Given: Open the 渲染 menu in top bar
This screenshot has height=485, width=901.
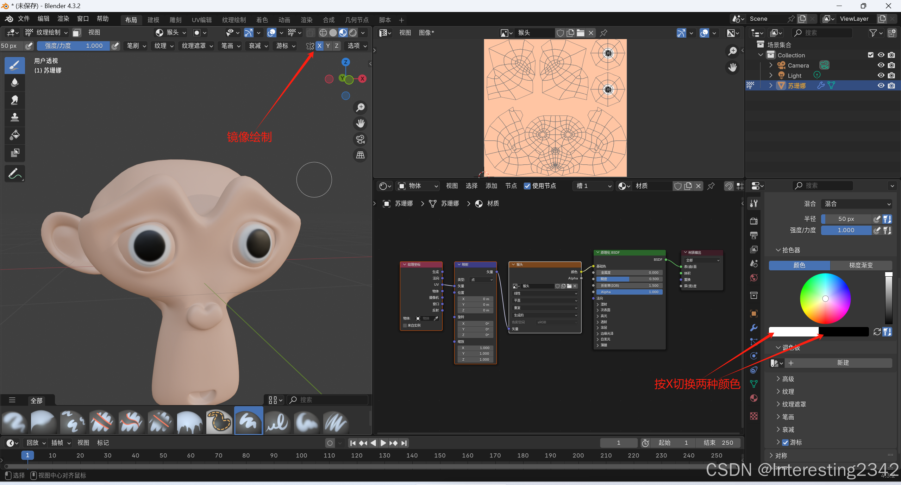Looking at the screenshot, I should (63, 19).
